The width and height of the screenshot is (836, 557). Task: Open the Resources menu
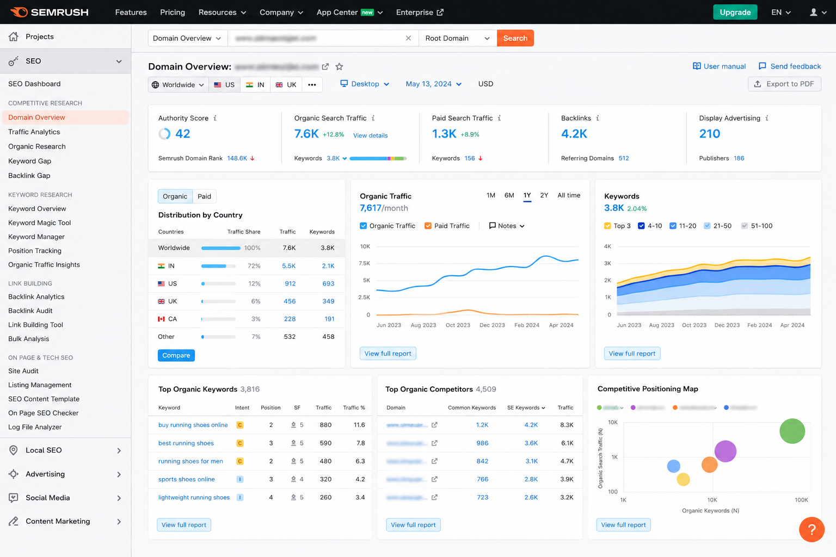click(222, 12)
